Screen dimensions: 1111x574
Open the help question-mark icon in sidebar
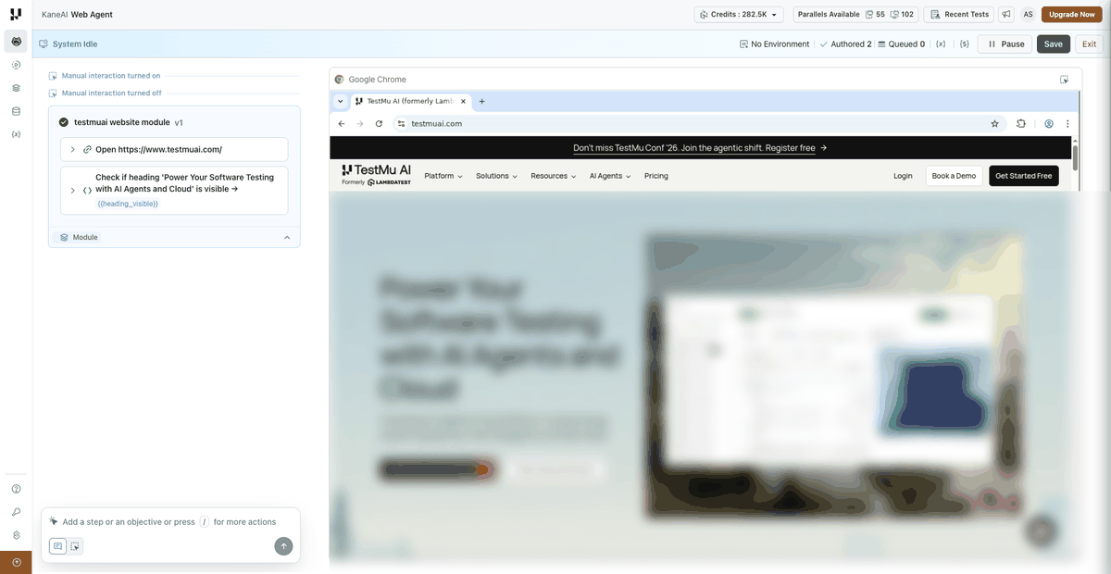(x=16, y=489)
